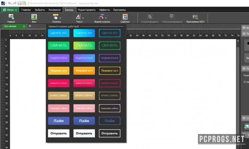Image resolution: width=249 pixels, height=149 pixels.
Task: Click the Save floppy disk icon
Action: (x=19, y=3)
